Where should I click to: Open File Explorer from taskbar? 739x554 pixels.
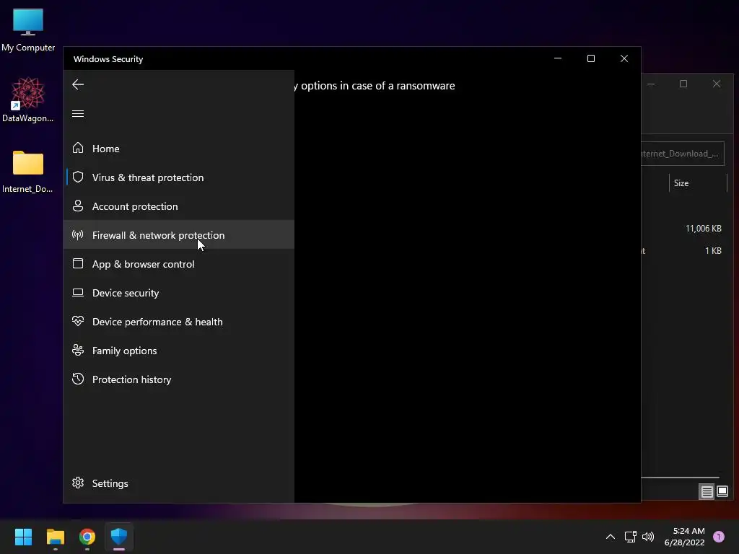tap(56, 537)
